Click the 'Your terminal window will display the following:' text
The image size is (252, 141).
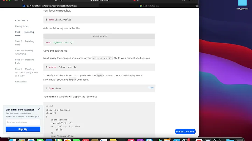[x=70, y=97]
